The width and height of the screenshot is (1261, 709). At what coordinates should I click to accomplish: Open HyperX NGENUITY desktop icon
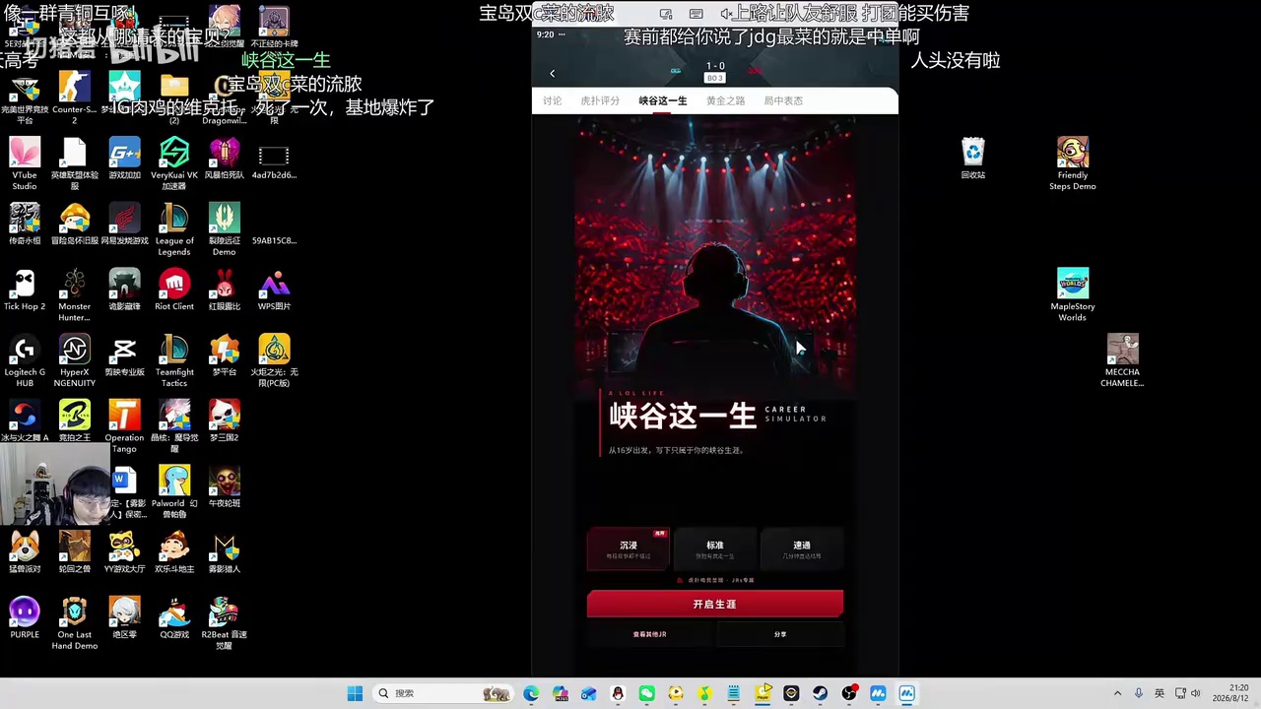(74, 360)
